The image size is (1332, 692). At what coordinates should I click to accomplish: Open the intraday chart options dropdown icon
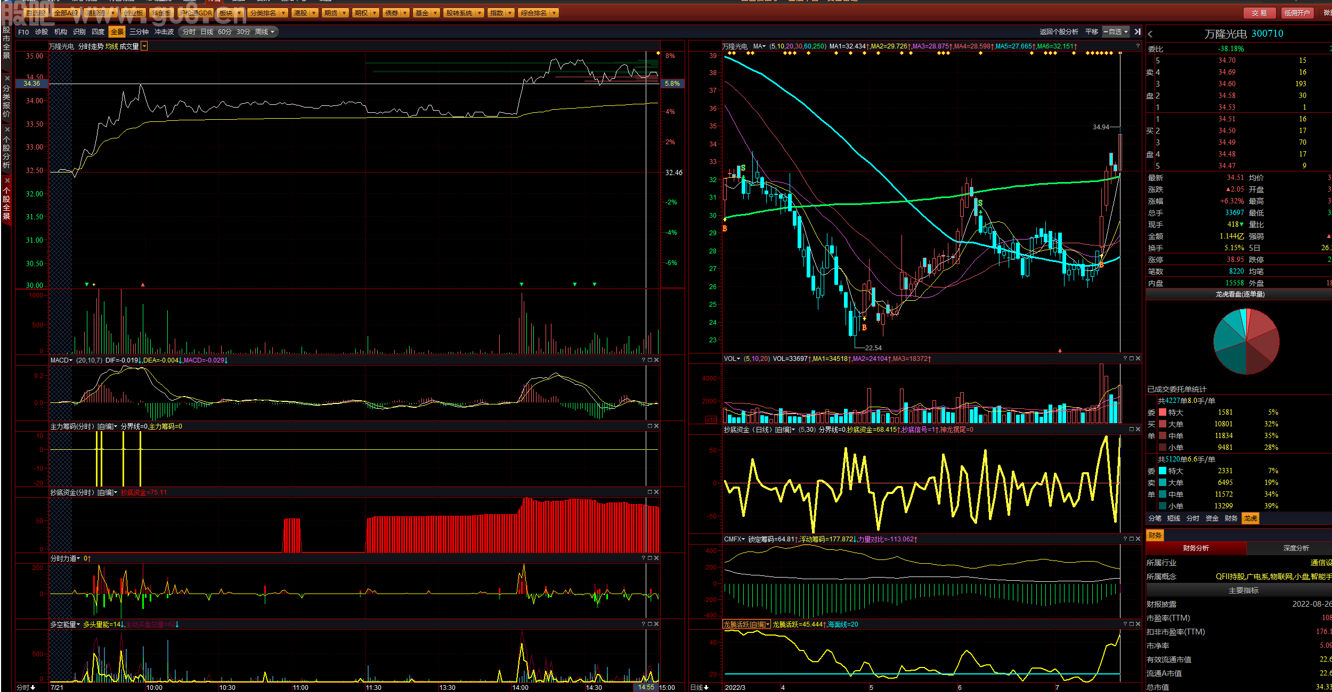click(x=144, y=46)
